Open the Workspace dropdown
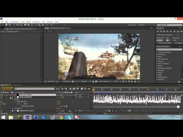Screen dimensions: 183x137 146,25
